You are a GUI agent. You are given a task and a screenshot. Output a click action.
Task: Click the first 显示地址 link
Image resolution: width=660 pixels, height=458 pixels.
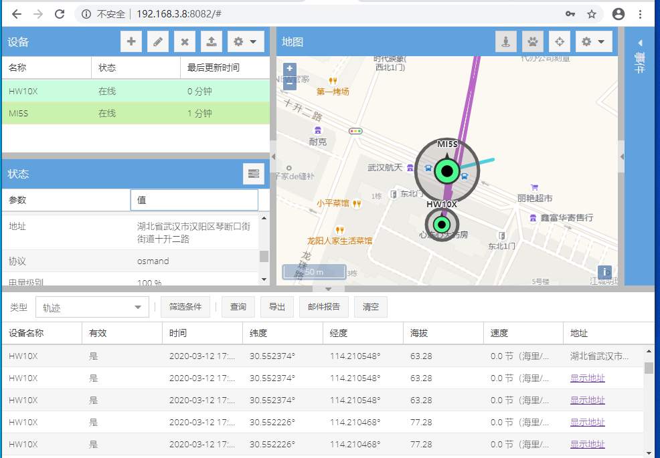click(587, 378)
